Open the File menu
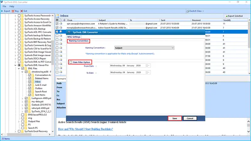The height and width of the screenshot is (141, 251). [x=4, y=6]
